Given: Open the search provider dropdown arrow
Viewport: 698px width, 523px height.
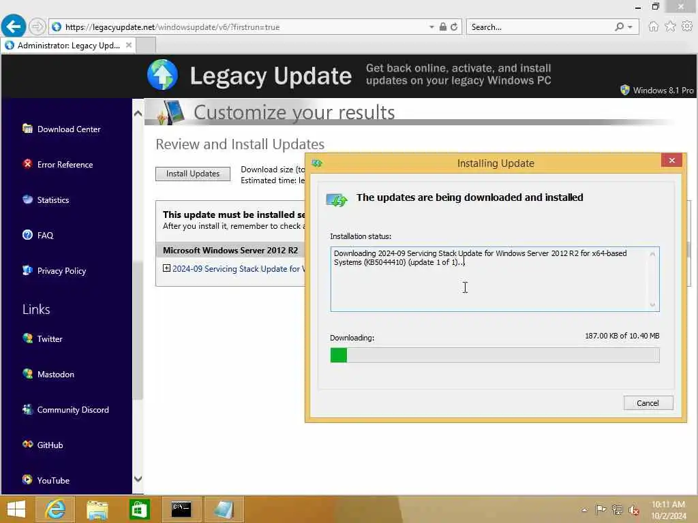Looking at the screenshot, I should [x=631, y=27].
